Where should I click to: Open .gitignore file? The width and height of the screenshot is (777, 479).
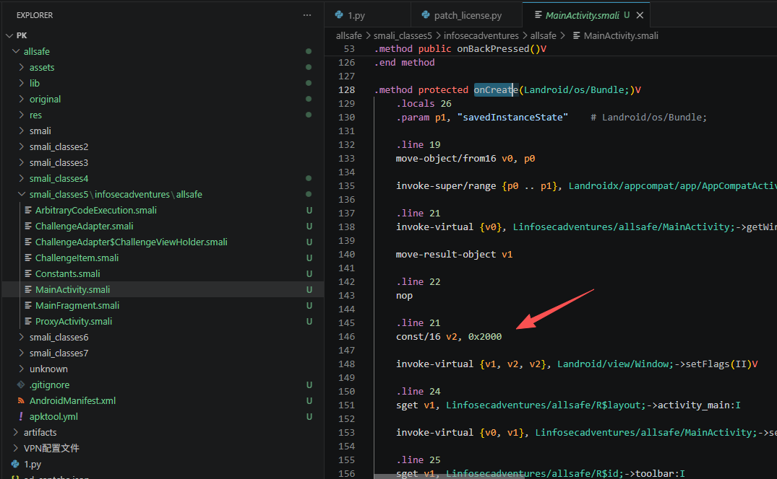tap(163, 384)
